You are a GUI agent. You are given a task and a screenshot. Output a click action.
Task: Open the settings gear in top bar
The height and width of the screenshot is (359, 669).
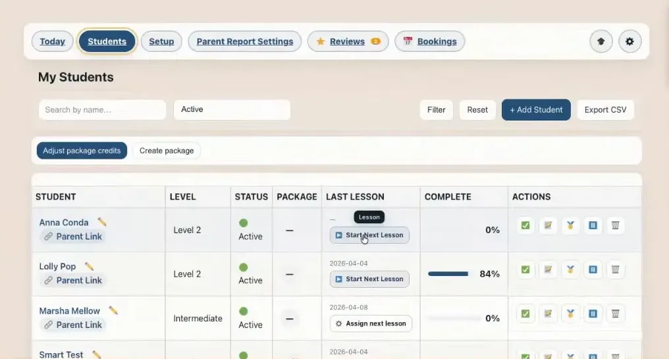click(x=629, y=41)
